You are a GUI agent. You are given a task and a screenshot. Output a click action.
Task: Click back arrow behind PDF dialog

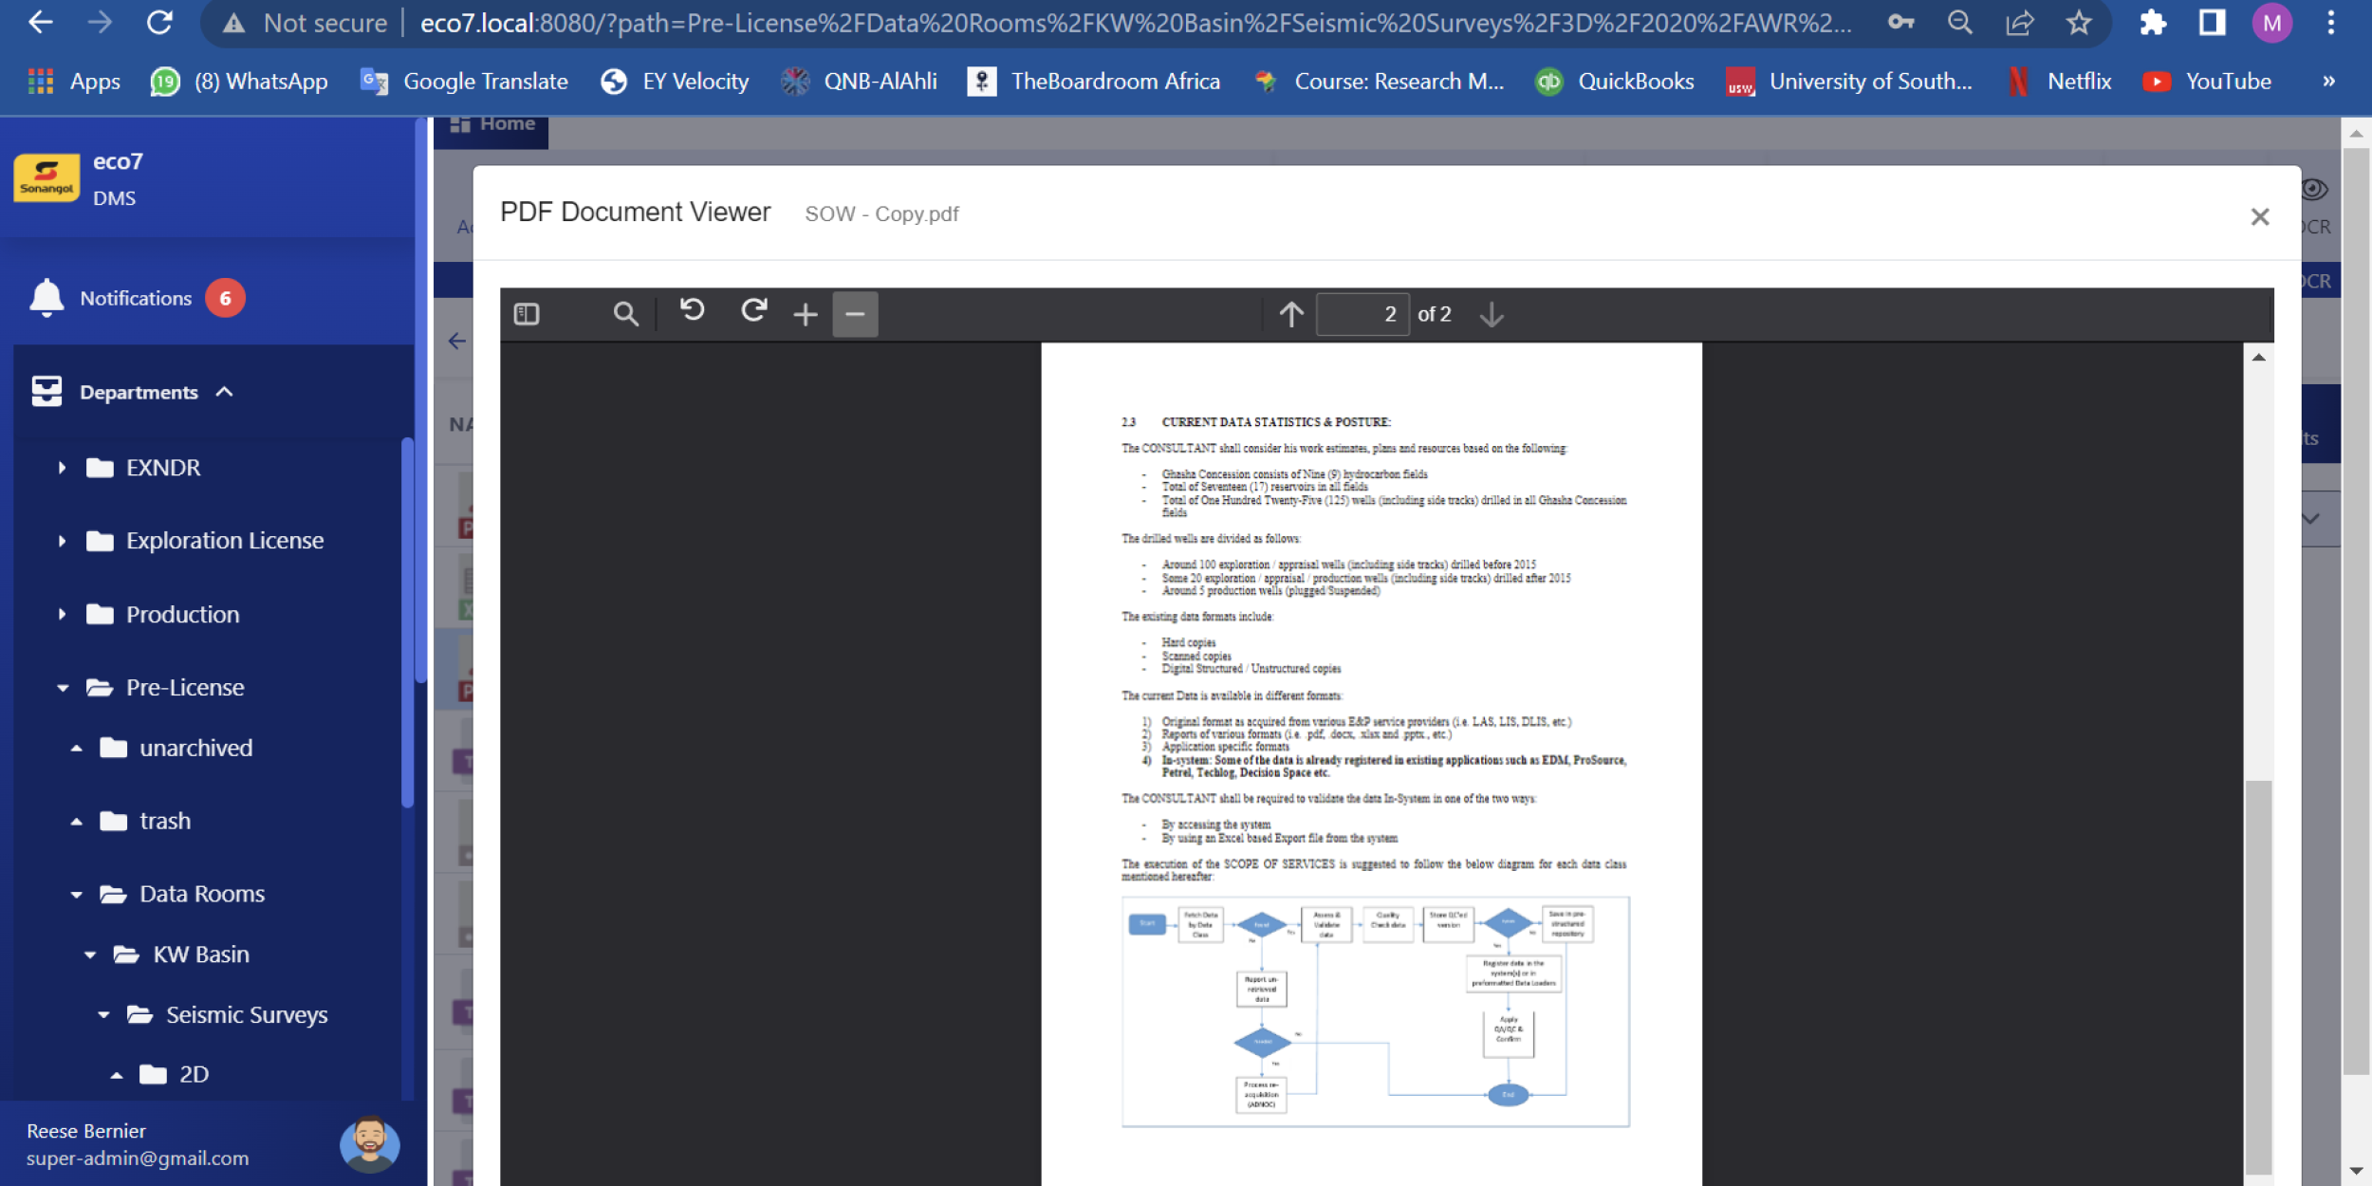pyautogui.click(x=457, y=341)
